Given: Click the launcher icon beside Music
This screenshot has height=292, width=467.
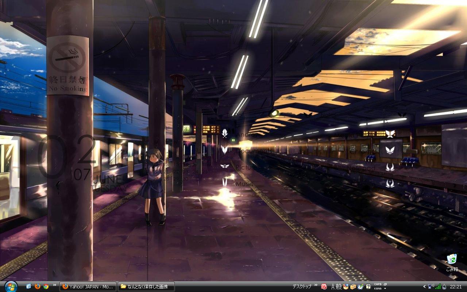Looking at the screenshot, I should [x=225, y=182].
